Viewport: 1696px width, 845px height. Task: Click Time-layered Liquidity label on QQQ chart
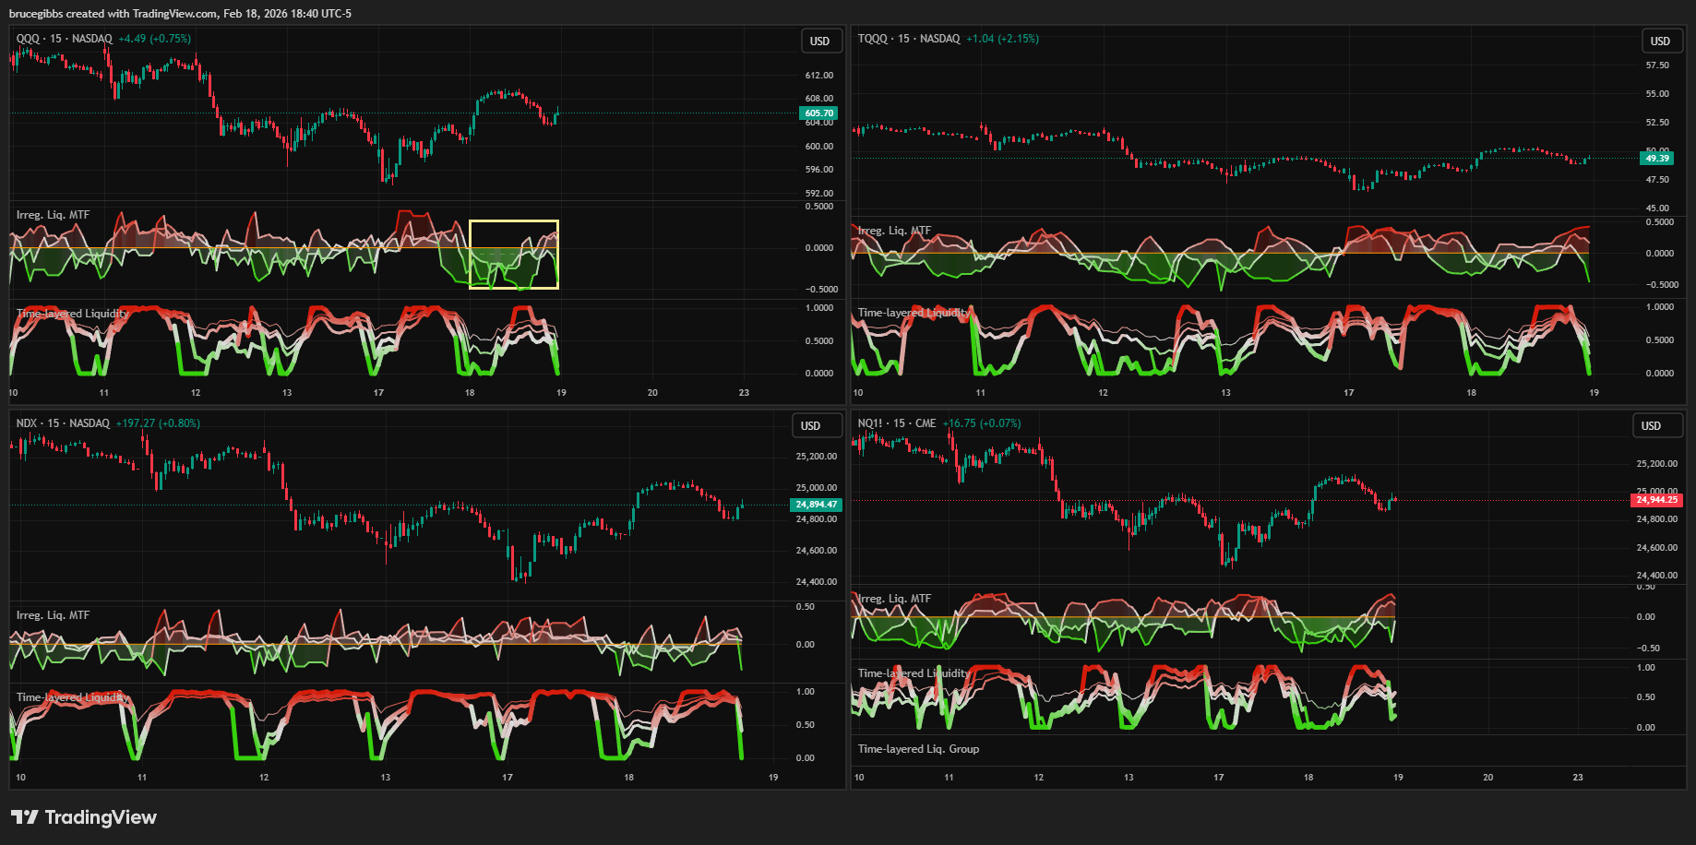(x=72, y=314)
